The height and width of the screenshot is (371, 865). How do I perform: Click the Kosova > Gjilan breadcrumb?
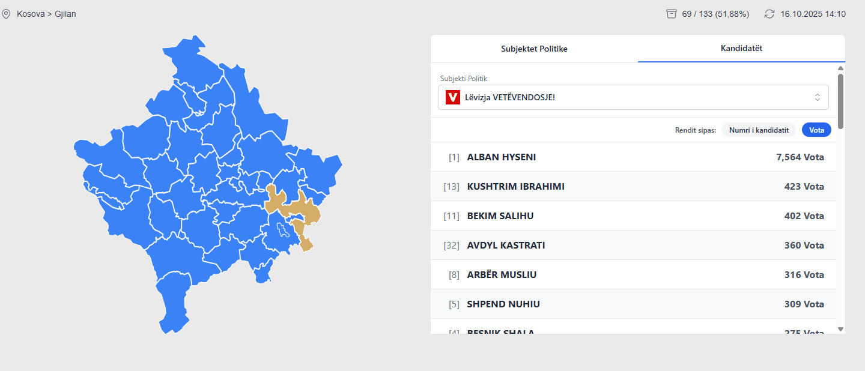click(46, 14)
